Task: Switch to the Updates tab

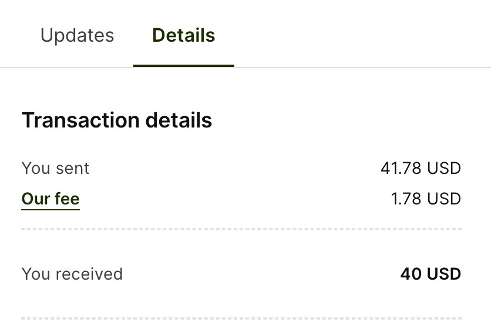Action: (x=77, y=35)
